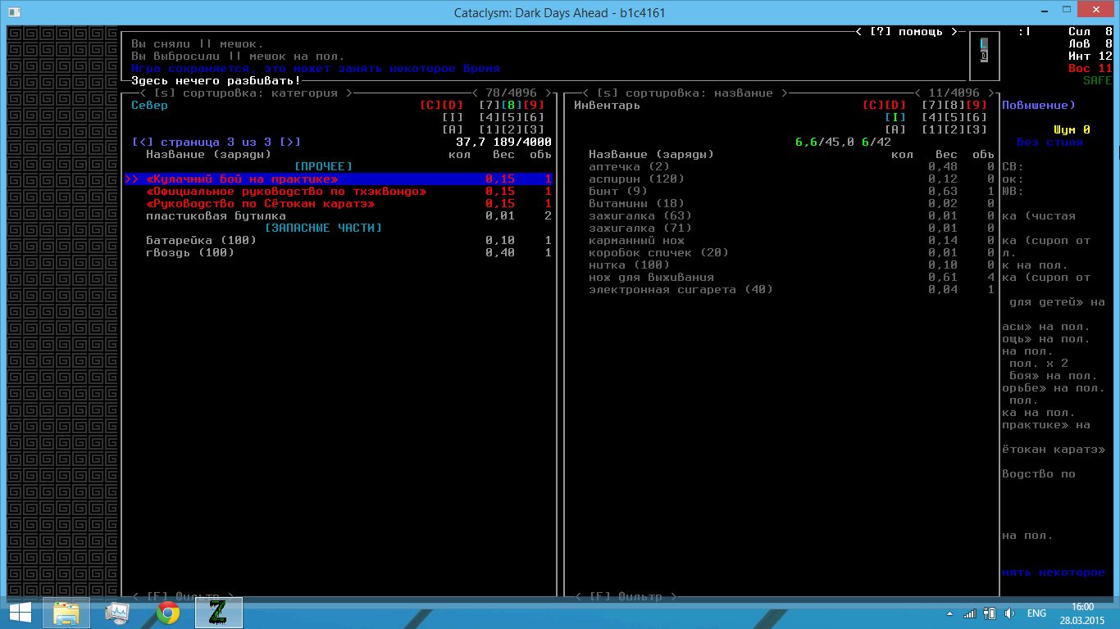Open the monitor-chart app on the taskbar
The image size is (1120, 629).
117,613
